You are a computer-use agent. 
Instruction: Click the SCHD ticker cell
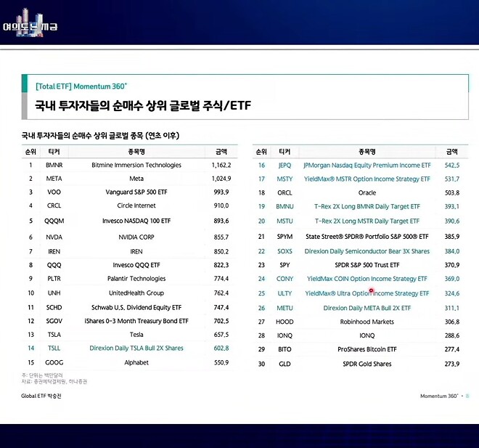tap(54, 307)
